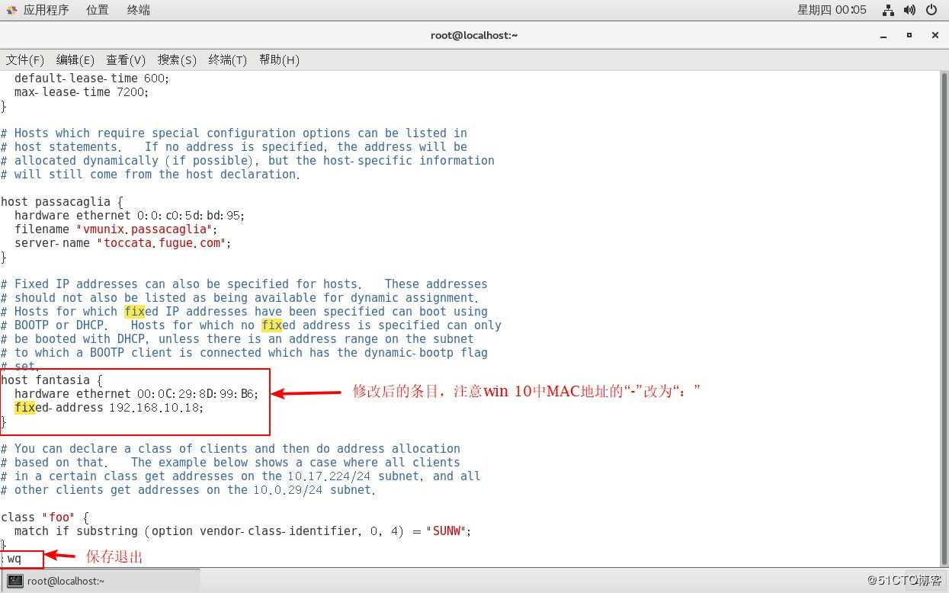This screenshot has height=593, width=949.
Task: Click the line host fantasia {
Action: 50,380
